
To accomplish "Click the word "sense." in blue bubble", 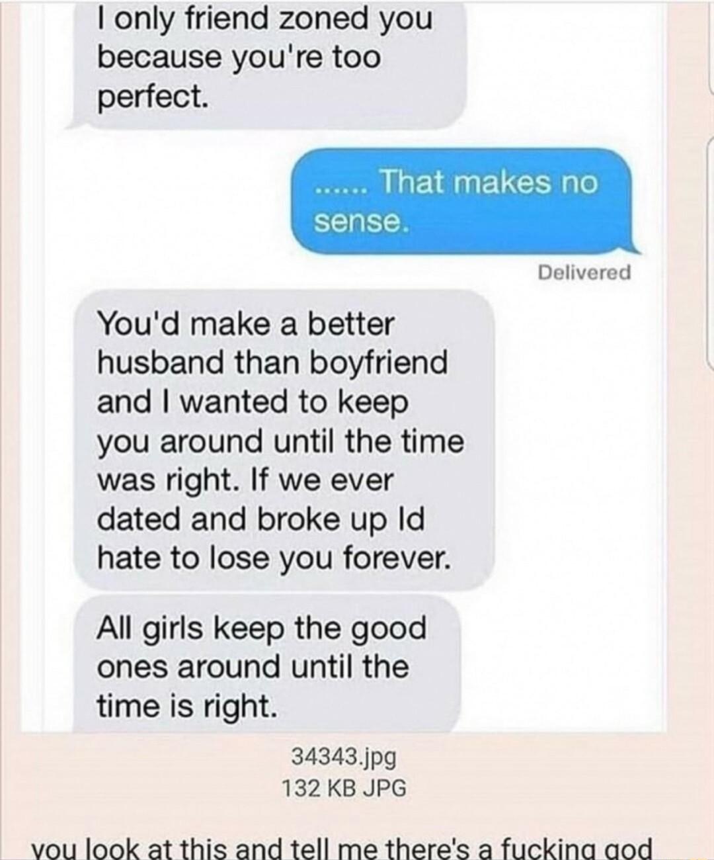I will coord(358,222).
